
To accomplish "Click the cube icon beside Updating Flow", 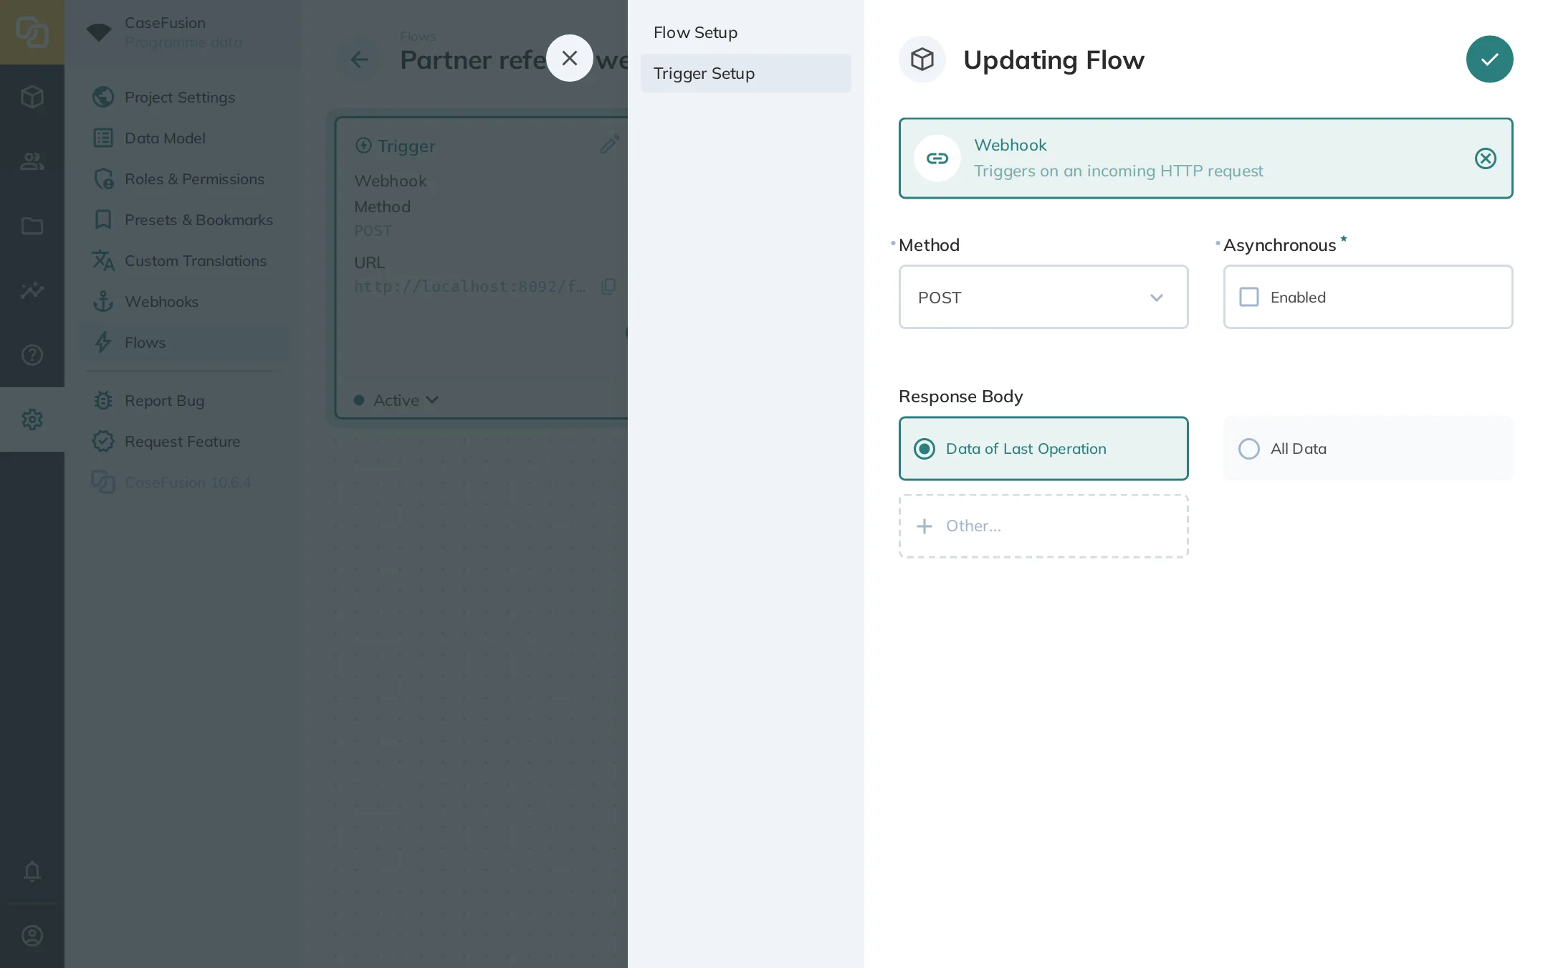I will 922,60.
